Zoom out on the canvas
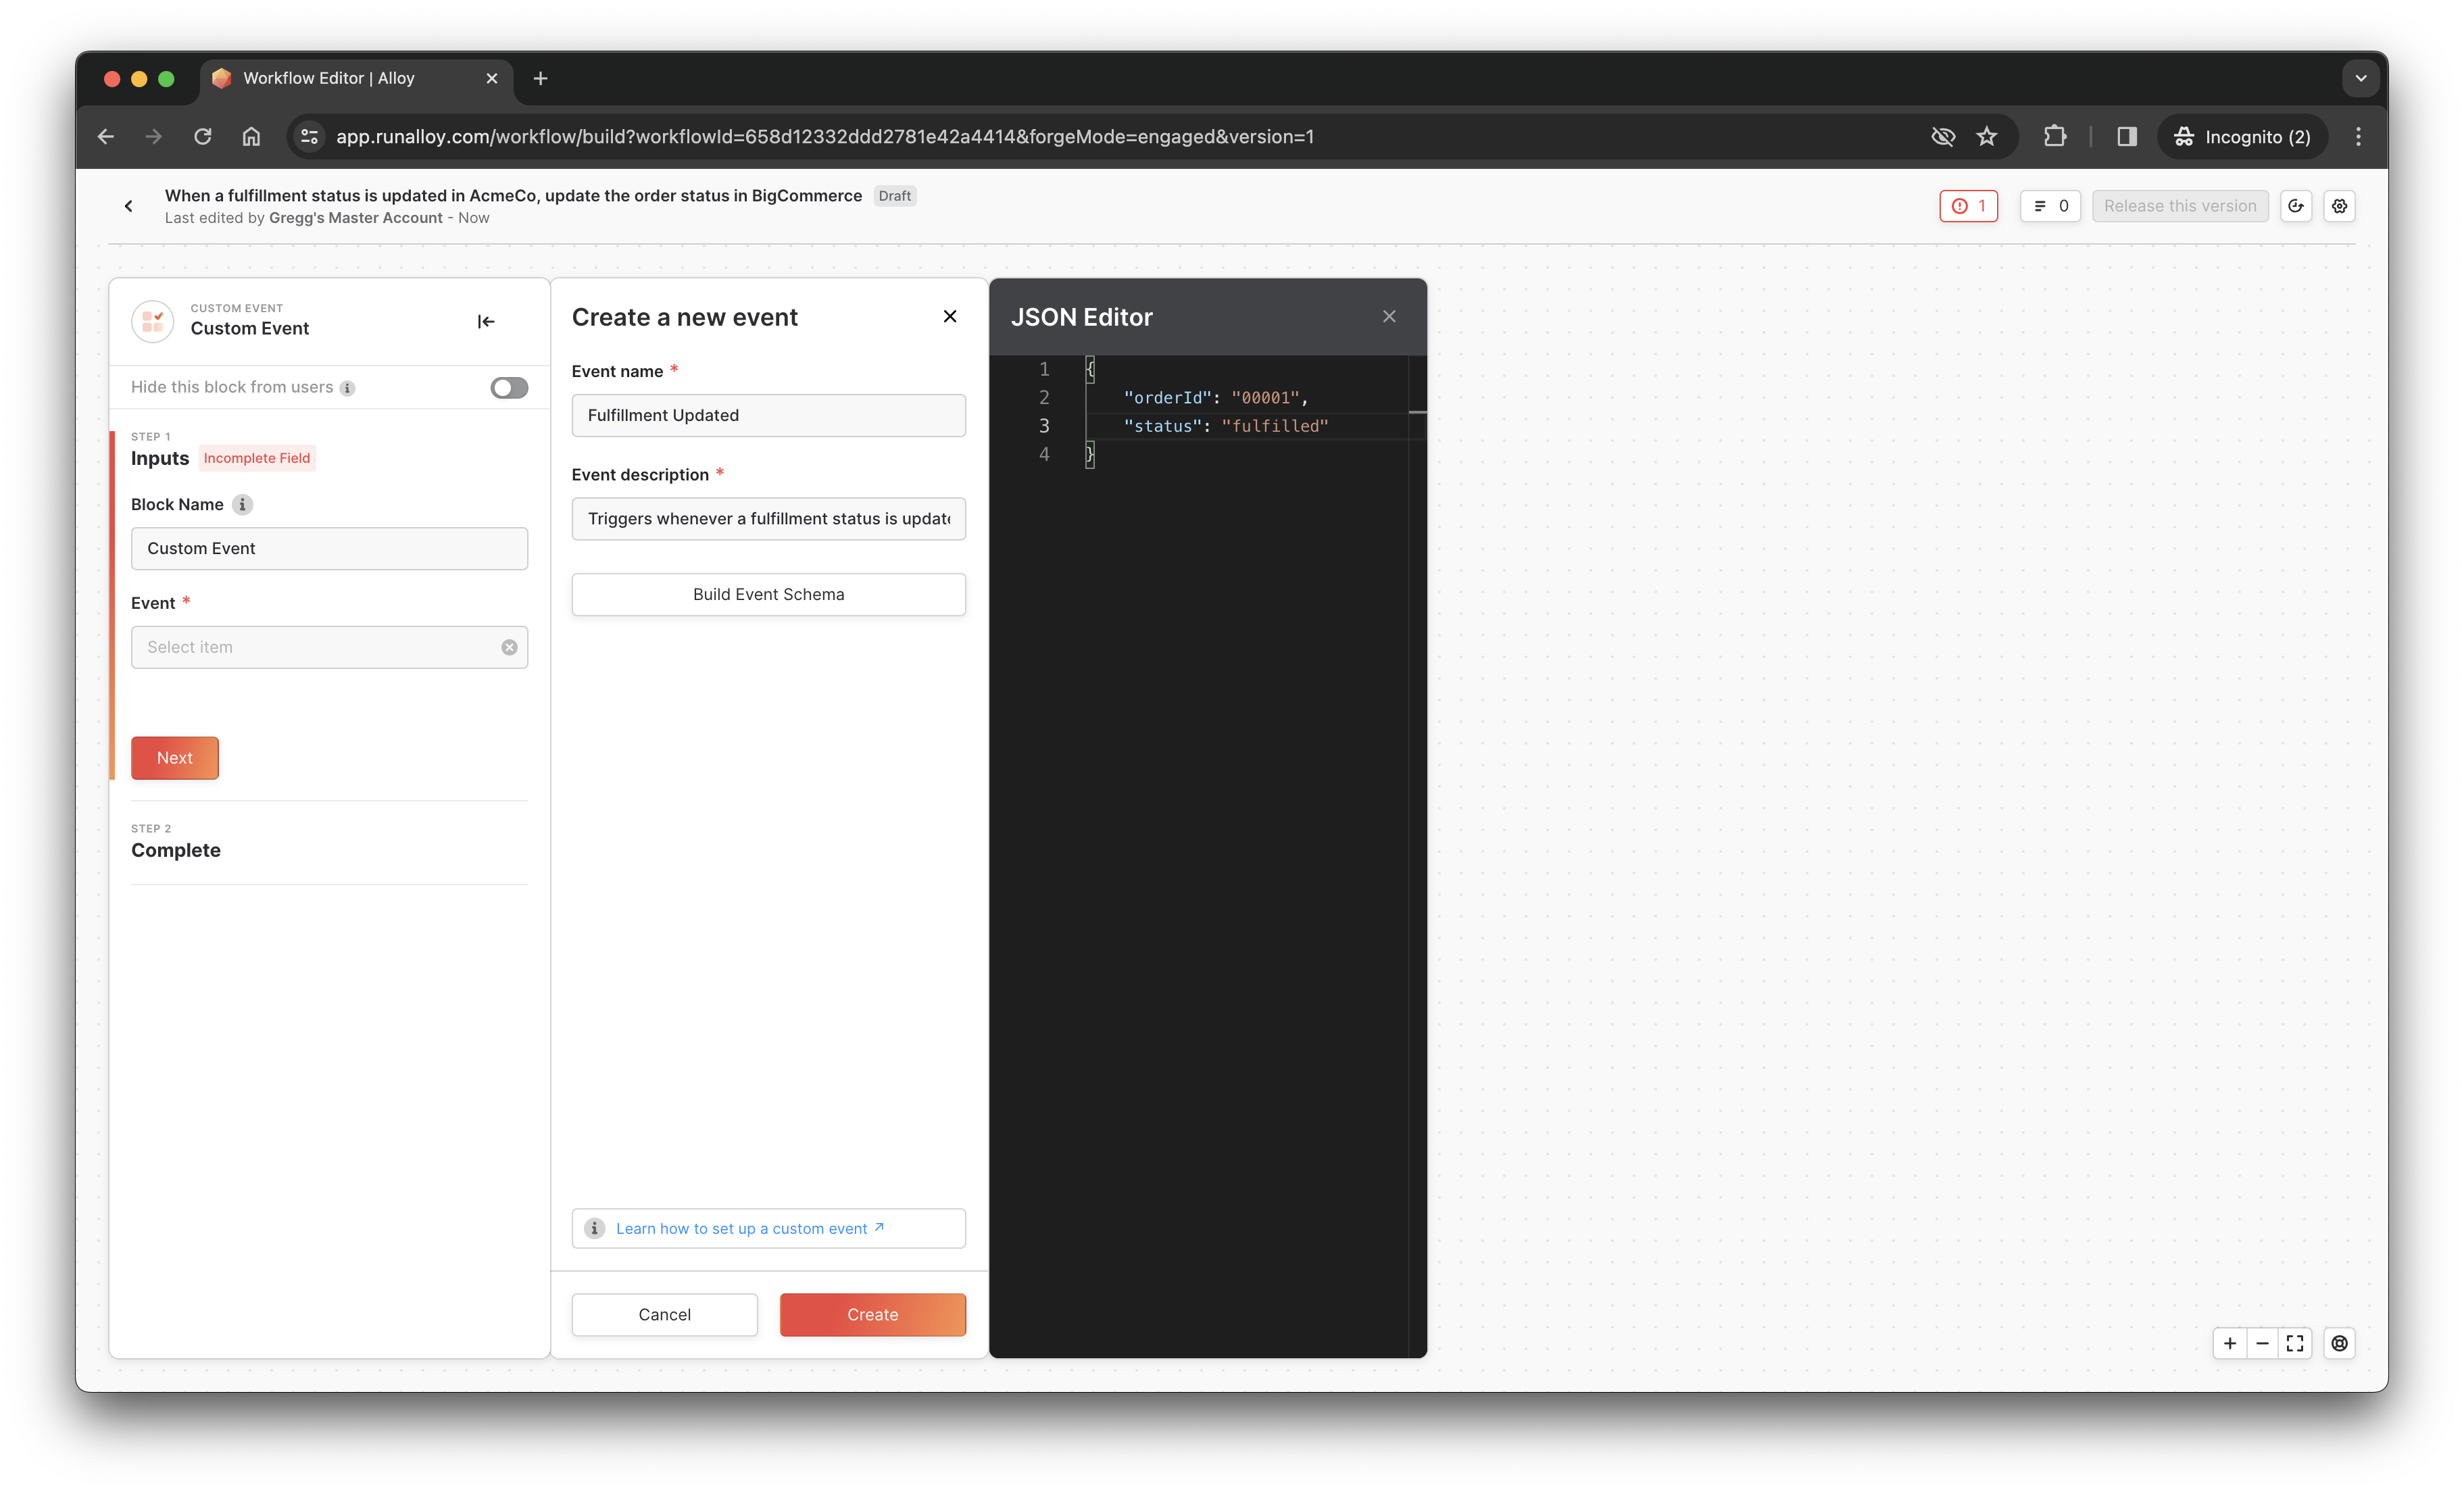2464x1492 pixels. [x=2262, y=1343]
